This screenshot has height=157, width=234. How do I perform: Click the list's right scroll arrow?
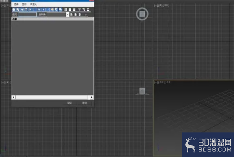point(92,97)
